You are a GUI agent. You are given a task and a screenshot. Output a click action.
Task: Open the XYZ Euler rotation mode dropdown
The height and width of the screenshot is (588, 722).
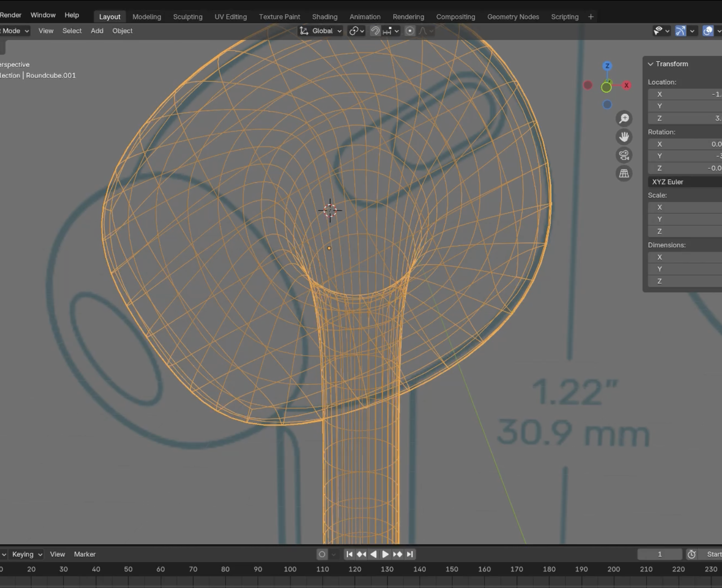click(684, 182)
